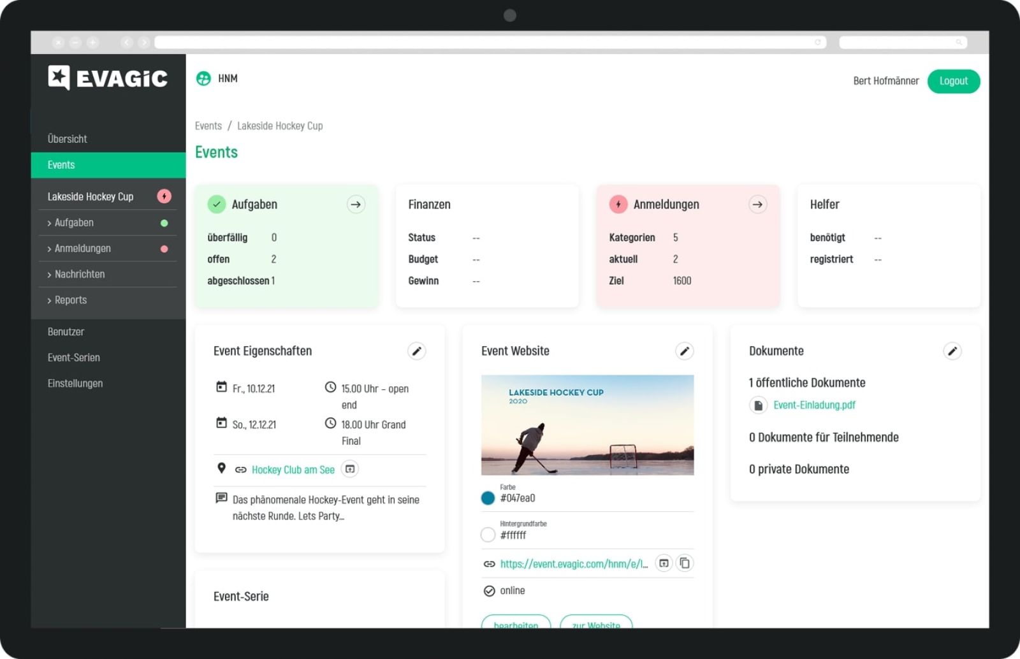The height and width of the screenshot is (659, 1020).
Task: Click the HNM workspace icon
Action: pyautogui.click(x=203, y=79)
